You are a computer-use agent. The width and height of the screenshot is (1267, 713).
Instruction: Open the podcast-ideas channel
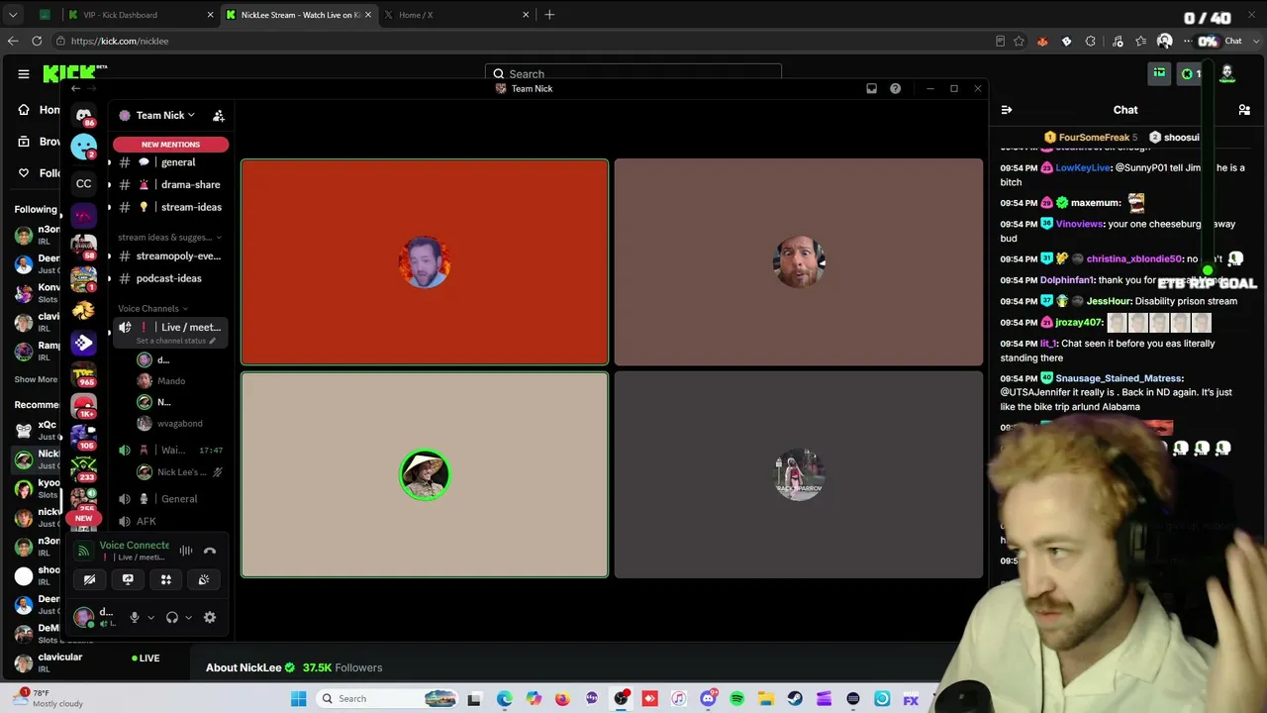tap(170, 278)
